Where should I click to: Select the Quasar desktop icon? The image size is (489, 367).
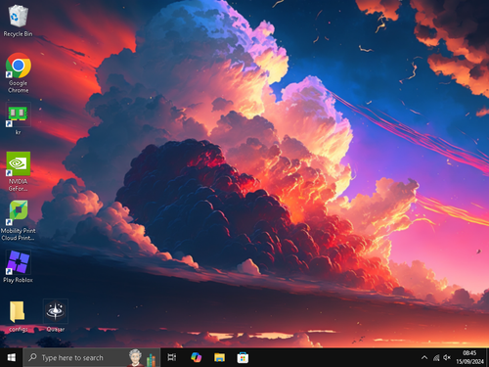point(56,315)
